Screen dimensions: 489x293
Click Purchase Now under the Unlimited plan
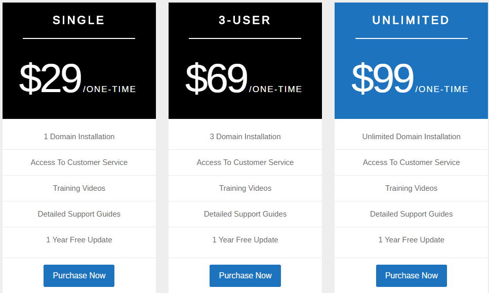pos(411,276)
